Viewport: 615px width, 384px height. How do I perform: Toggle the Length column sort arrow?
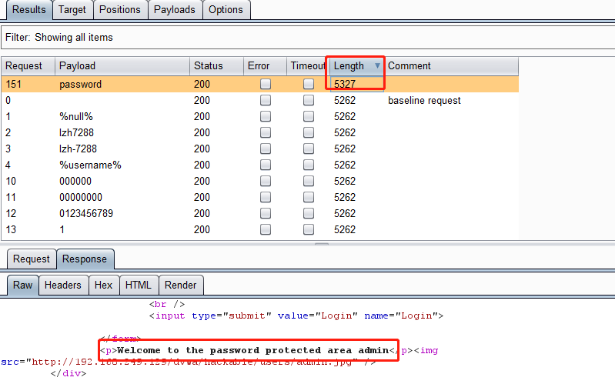tap(377, 65)
